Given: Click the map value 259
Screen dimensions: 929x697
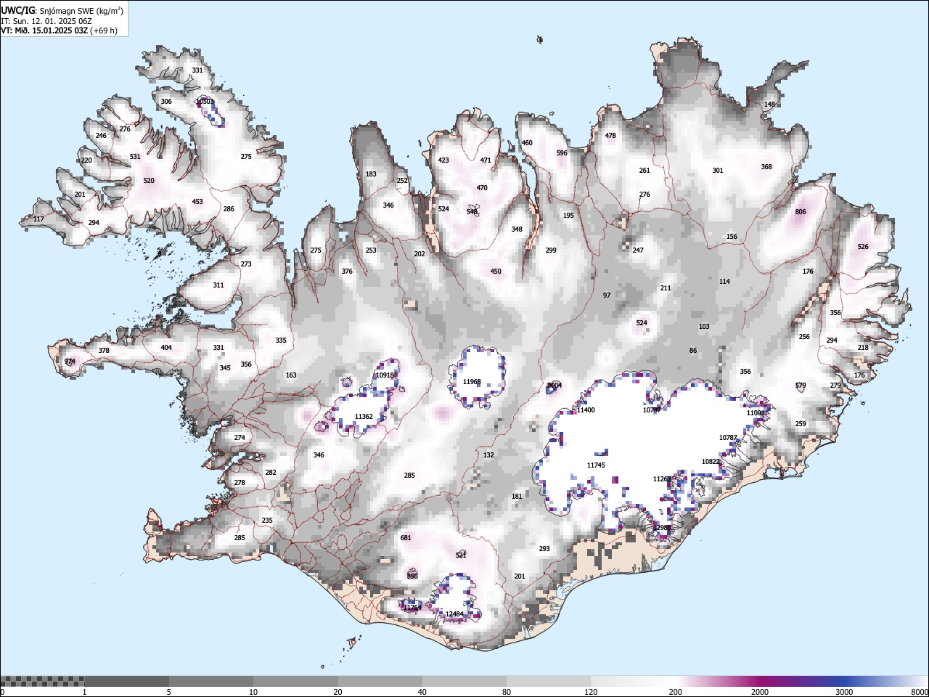Looking at the screenshot, I should (x=801, y=424).
